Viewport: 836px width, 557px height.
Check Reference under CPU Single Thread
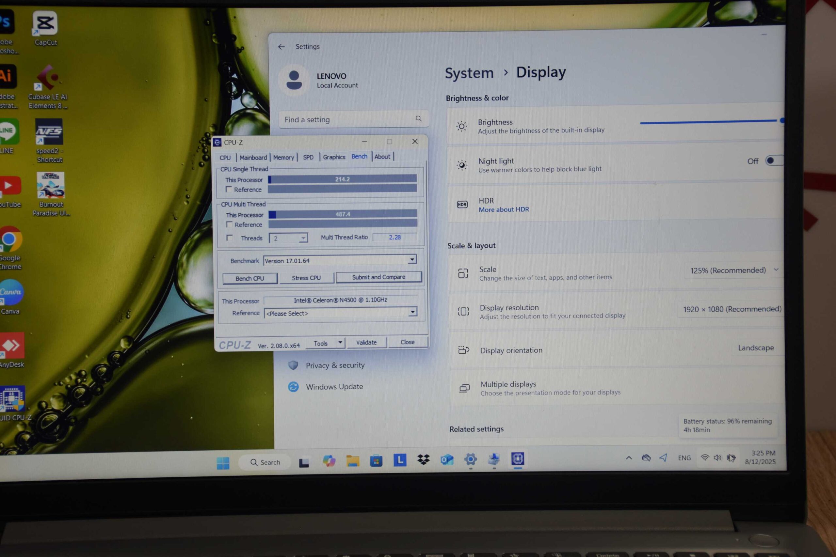pos(229,189)
